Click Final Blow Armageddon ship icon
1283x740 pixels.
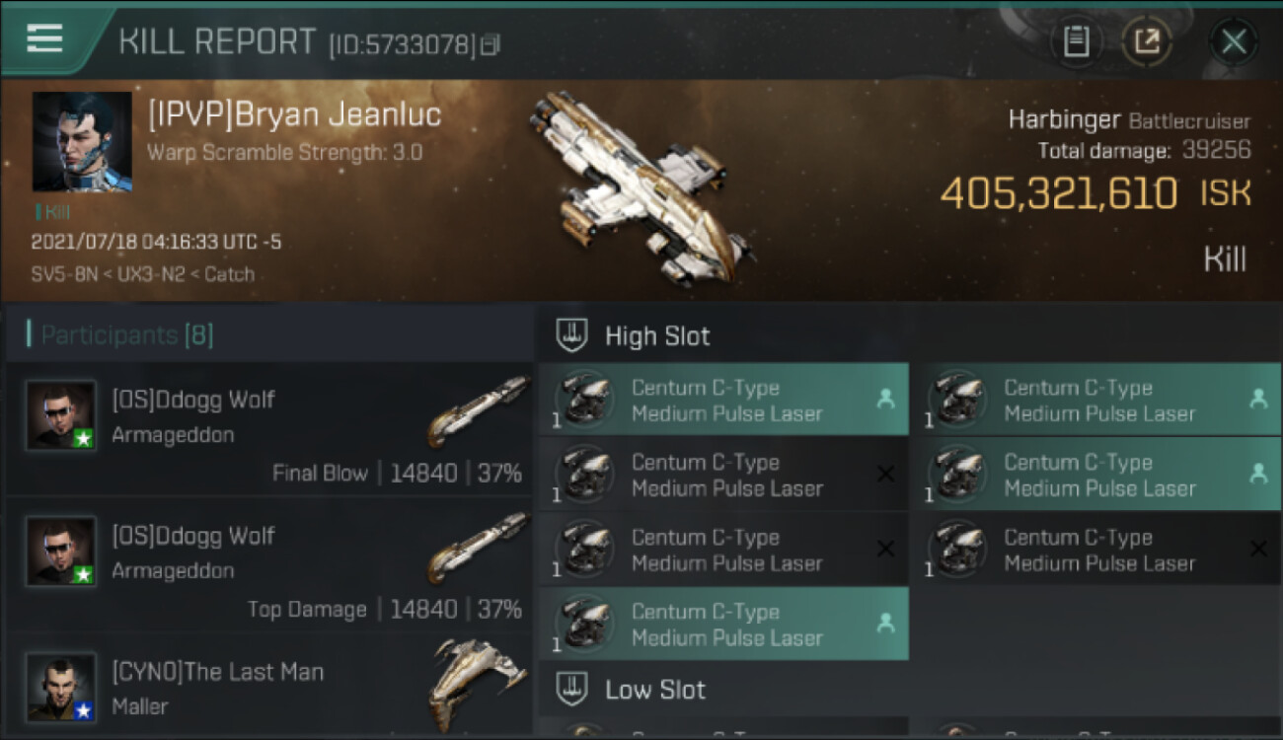pyautogui.click(x=478, y=409)
